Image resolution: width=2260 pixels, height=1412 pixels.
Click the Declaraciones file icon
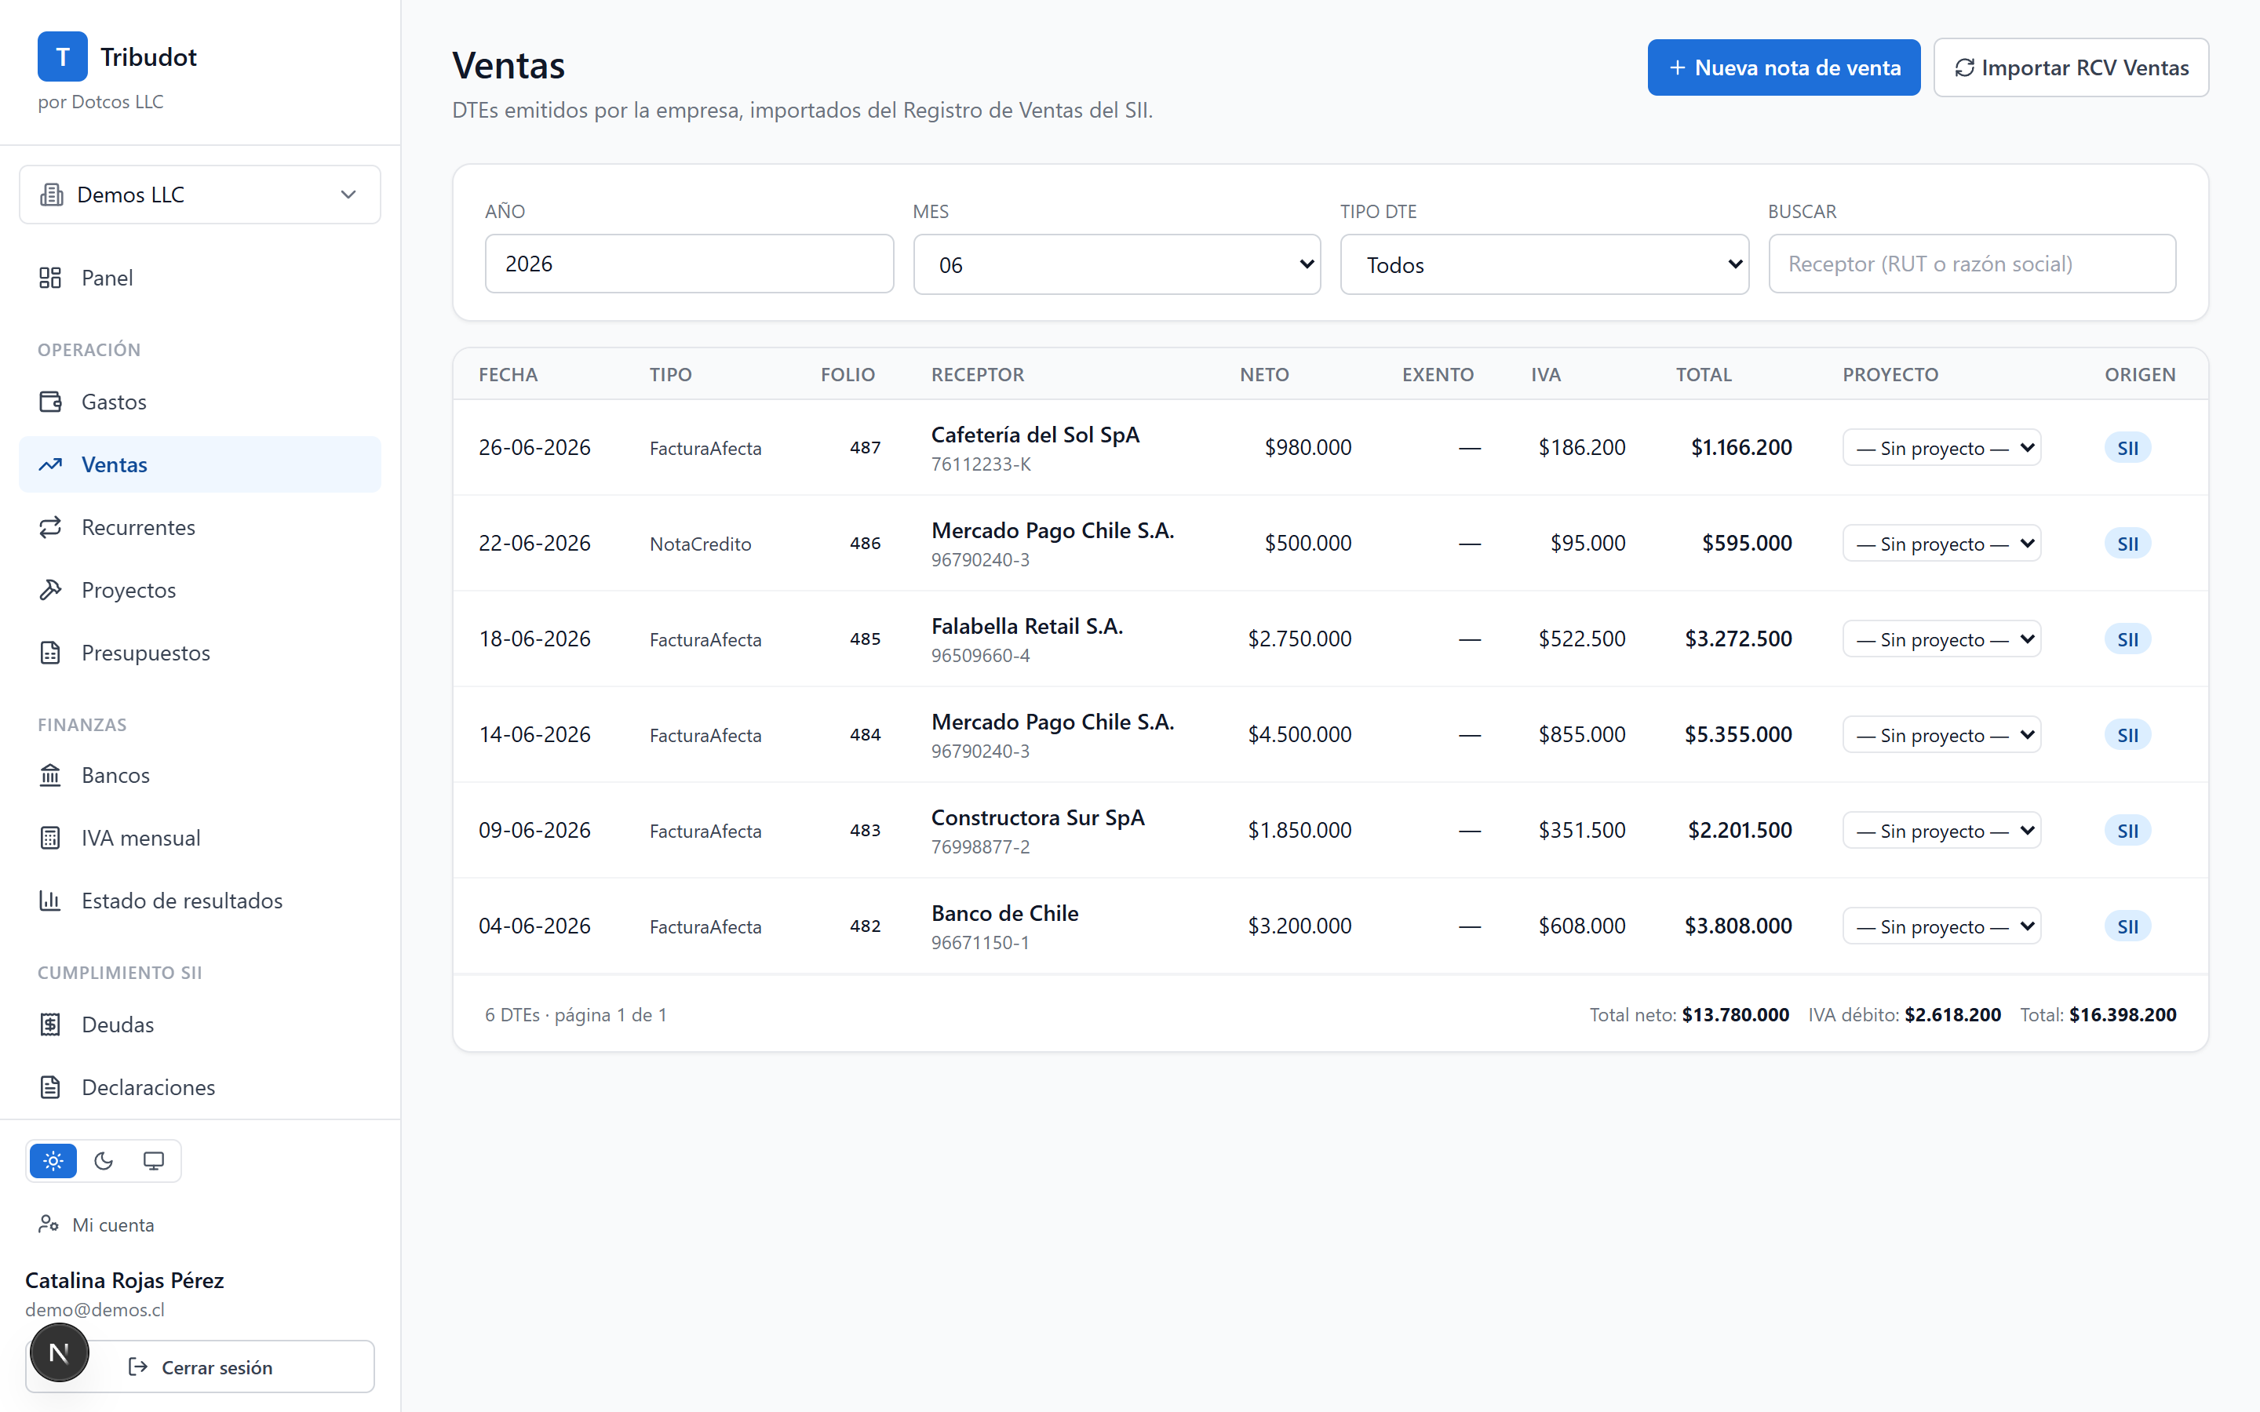(50, 1087)
